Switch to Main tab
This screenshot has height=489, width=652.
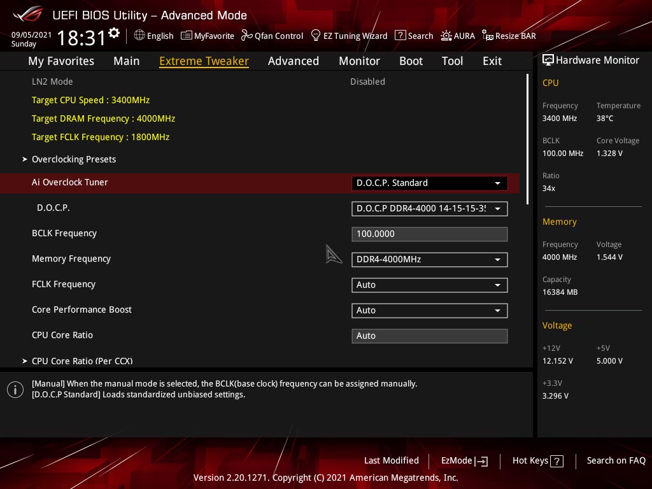coord(127,60)
